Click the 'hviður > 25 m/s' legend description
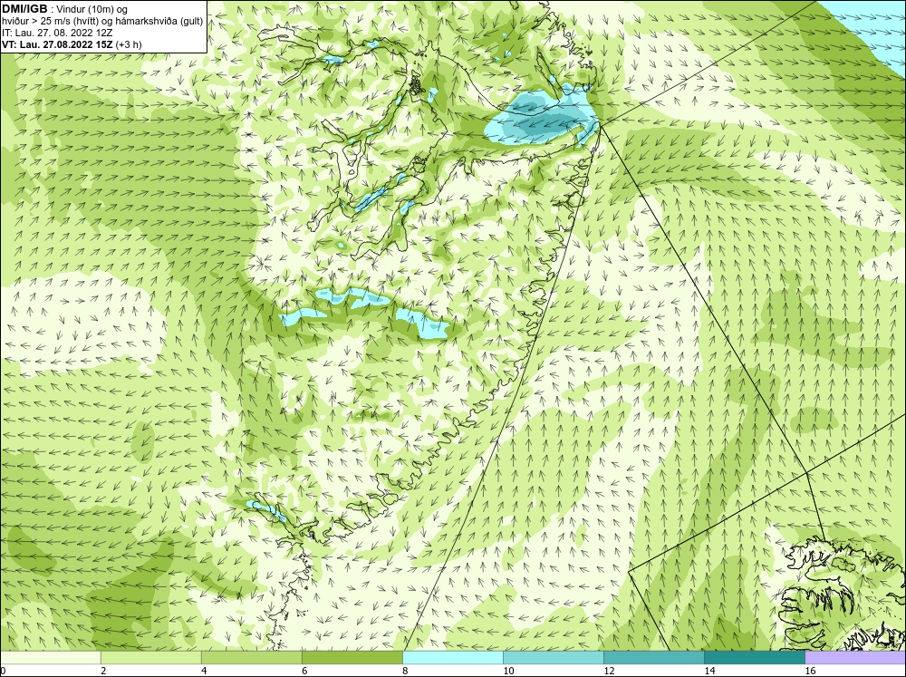 (101, 22)
